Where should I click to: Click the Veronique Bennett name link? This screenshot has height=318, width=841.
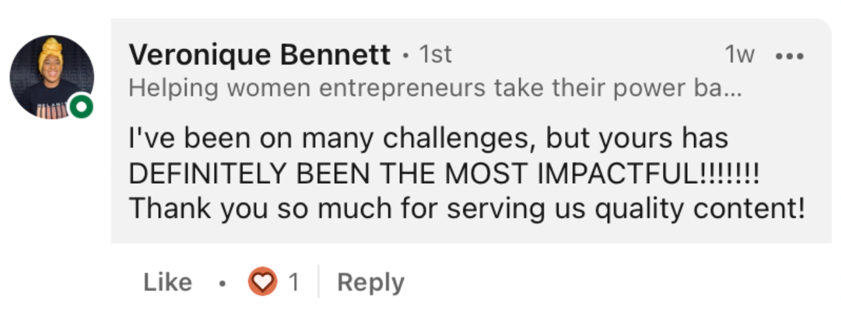pyautogui.click(x=259, y=56)
